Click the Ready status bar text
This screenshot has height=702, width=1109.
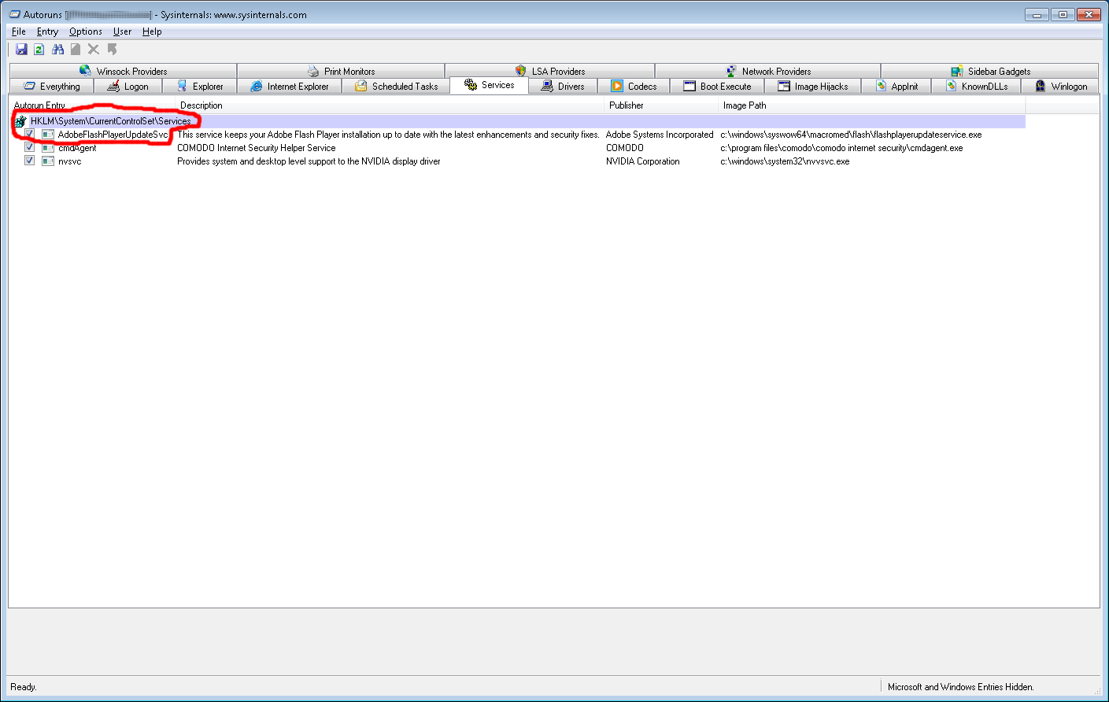pos(24,687)
